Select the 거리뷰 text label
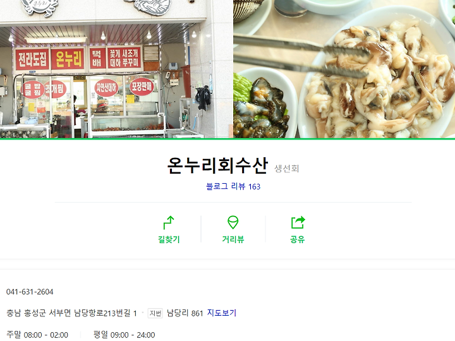The height and width of the screenshot is (341, 455). (233, 239)
